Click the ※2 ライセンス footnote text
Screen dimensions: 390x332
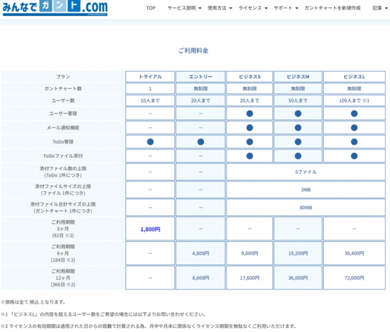tap(148, 326)
